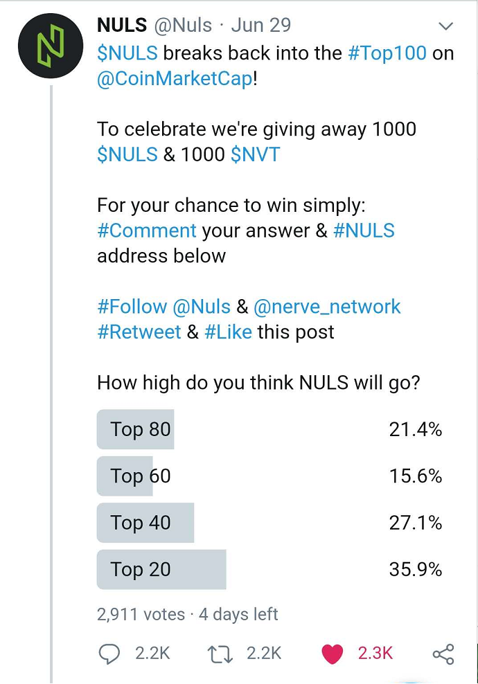
Task: Tap the share icon
Action: (x=443, y=654)
